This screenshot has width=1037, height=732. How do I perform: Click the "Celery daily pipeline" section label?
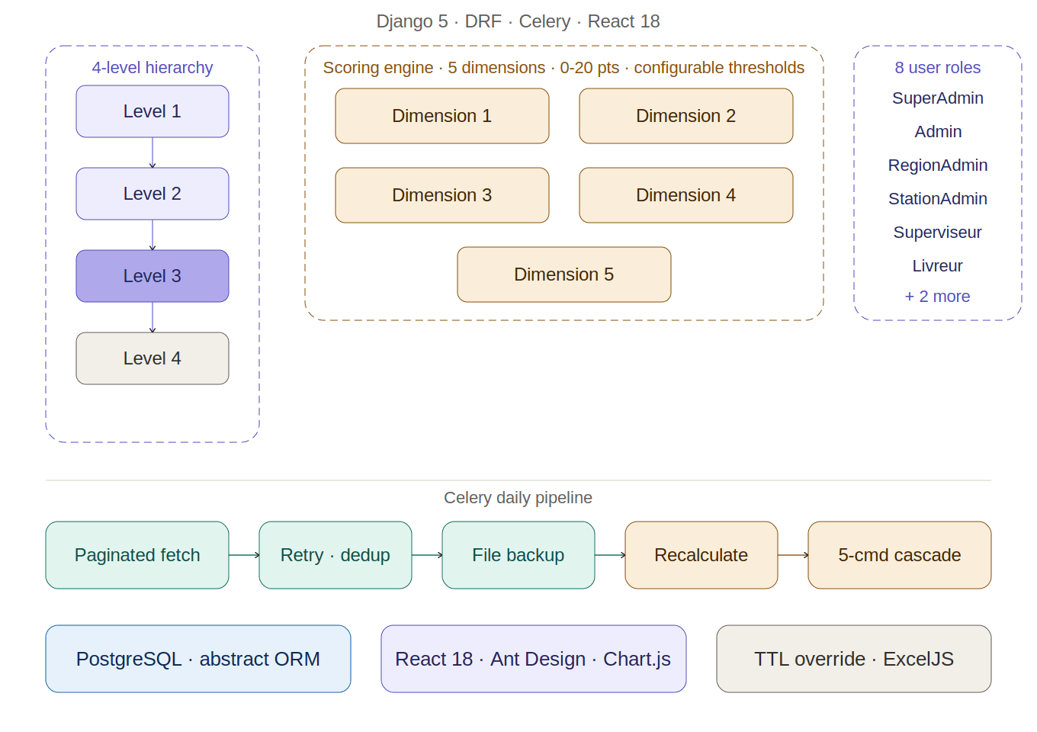[x=518, y=498]
